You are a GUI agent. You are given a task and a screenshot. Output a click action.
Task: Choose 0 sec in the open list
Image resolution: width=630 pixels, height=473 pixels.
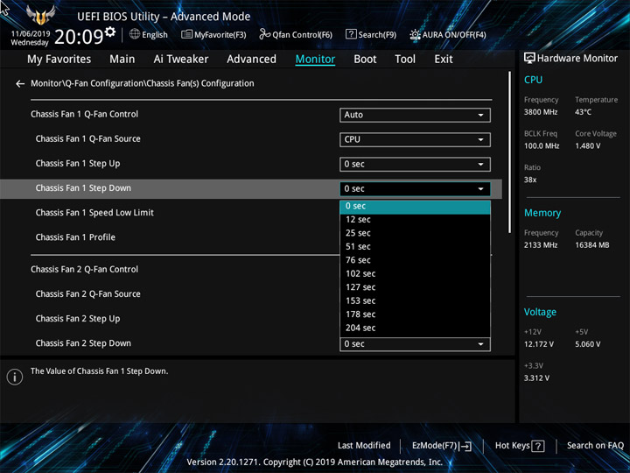tap(415, 207)
